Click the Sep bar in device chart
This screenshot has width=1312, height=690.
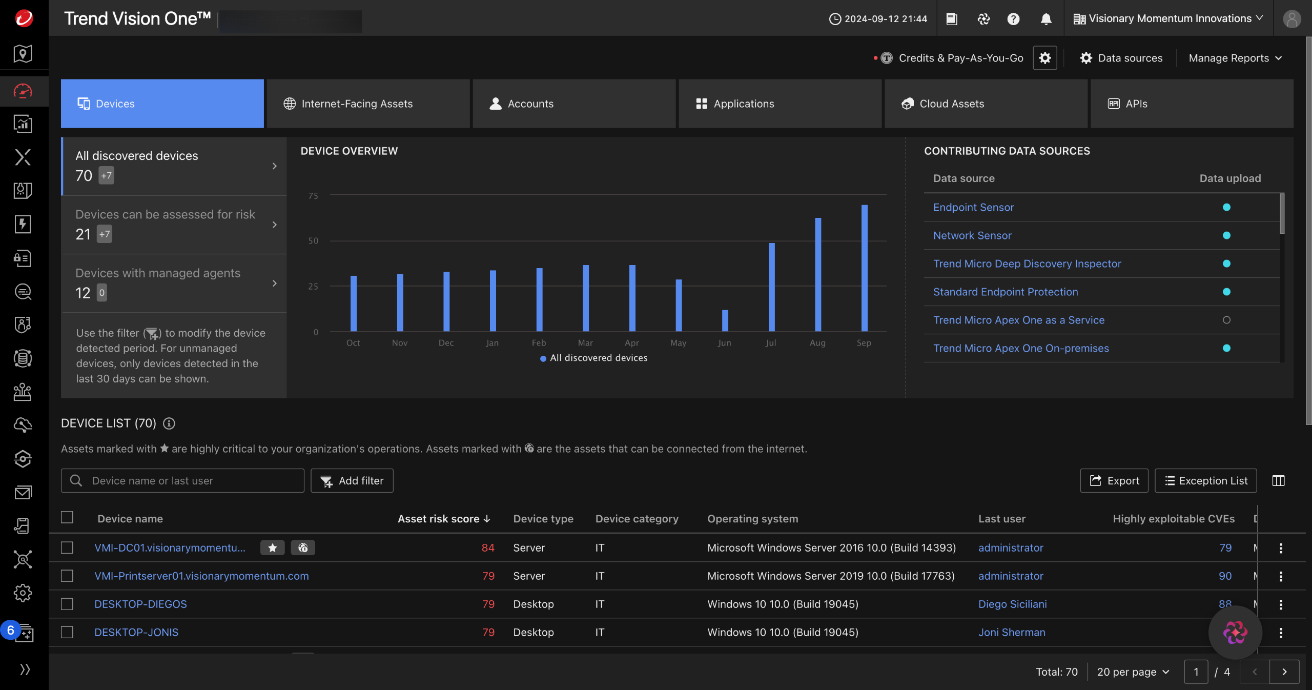(864, 268)
